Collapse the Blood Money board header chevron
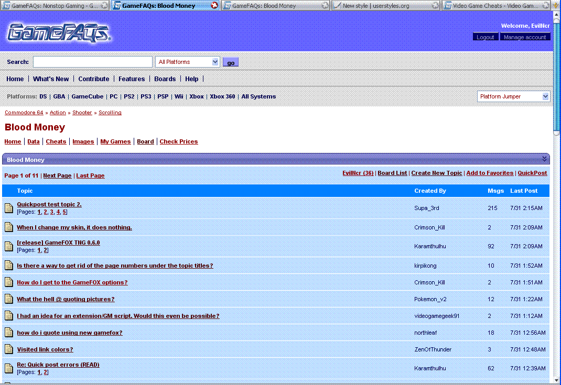561x385 pixels. click(544, 159)
